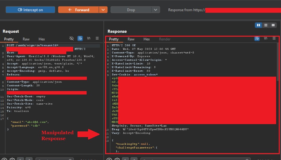Toggle the \n non-printable characters in Request

(x=89, y=38)
